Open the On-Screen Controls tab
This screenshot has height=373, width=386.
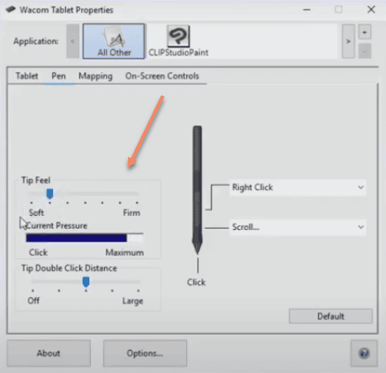pyautogui.click(x=162, y=76)
